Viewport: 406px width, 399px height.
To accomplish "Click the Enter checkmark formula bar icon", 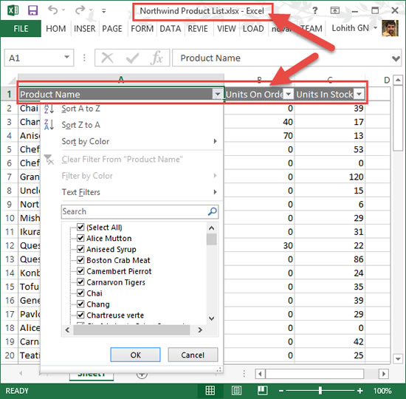I will [132, 58].
